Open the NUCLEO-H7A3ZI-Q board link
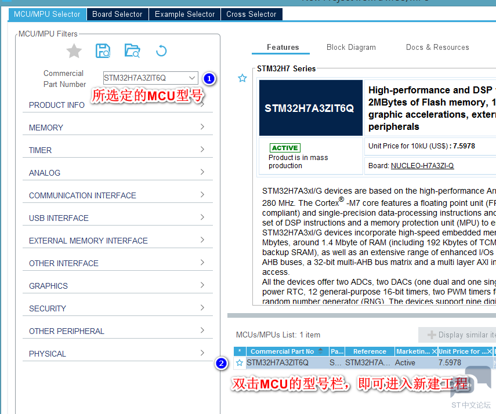The height and width of the screenshot is (414, 496). (422, 166)
